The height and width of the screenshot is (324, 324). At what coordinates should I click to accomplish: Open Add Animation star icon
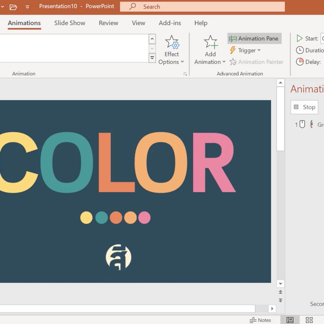[x=211, y=42]
